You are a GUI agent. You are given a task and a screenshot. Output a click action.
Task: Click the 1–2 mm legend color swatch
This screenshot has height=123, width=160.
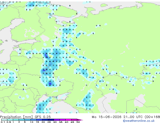click(x=16, y=120)
